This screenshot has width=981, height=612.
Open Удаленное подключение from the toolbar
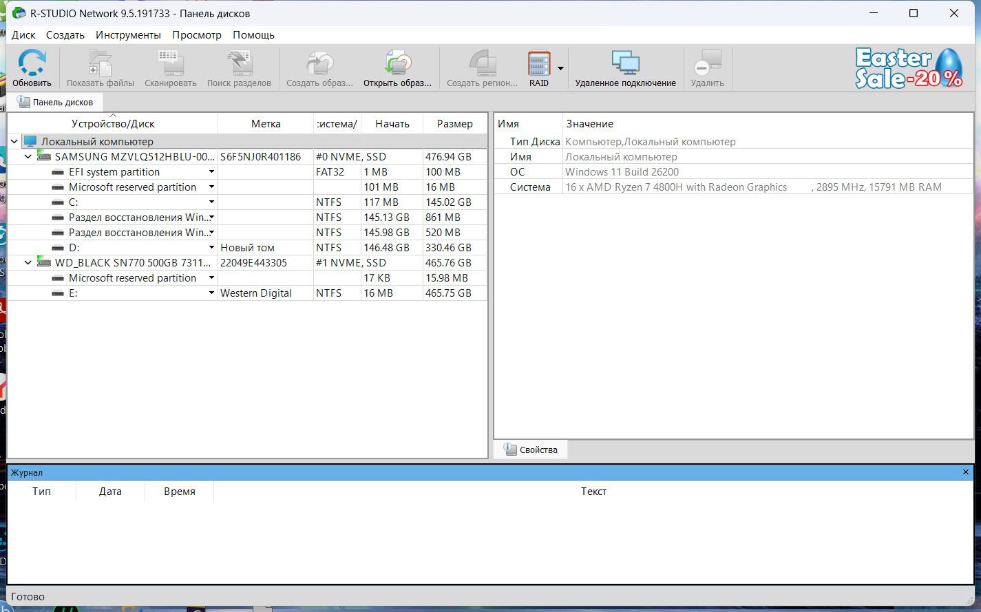(625, 63)
